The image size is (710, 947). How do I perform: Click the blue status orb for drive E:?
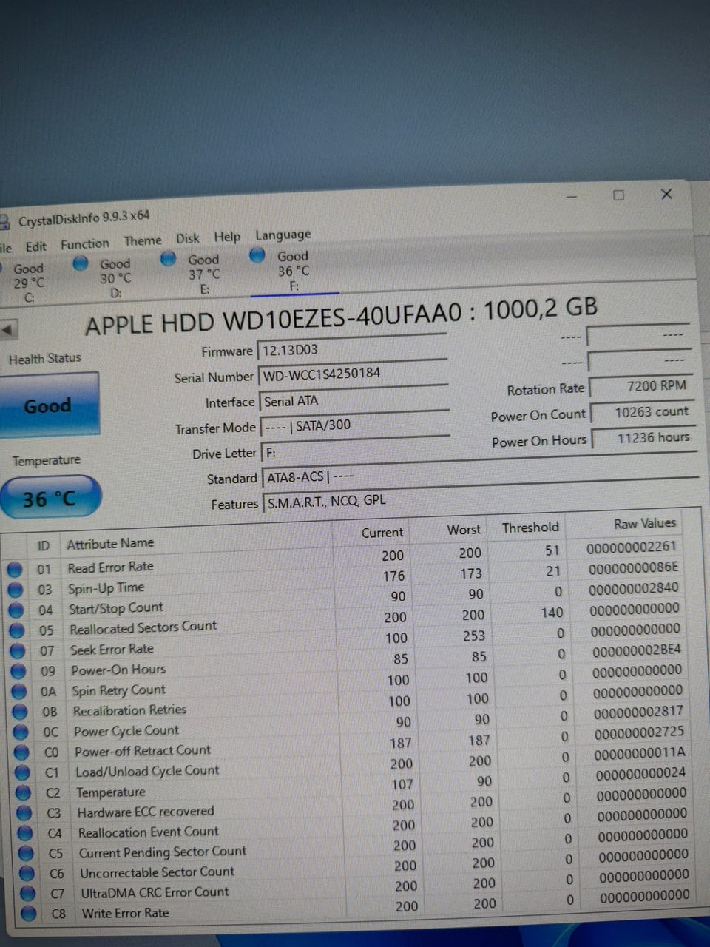pyautogui.click(x=168, y=258)
